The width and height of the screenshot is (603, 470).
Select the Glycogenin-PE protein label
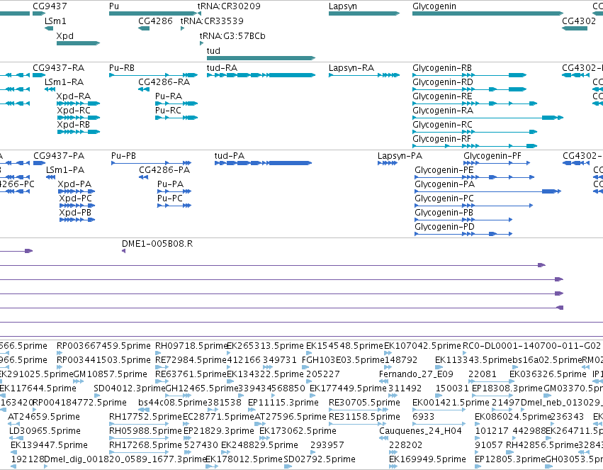pos(444,170)
